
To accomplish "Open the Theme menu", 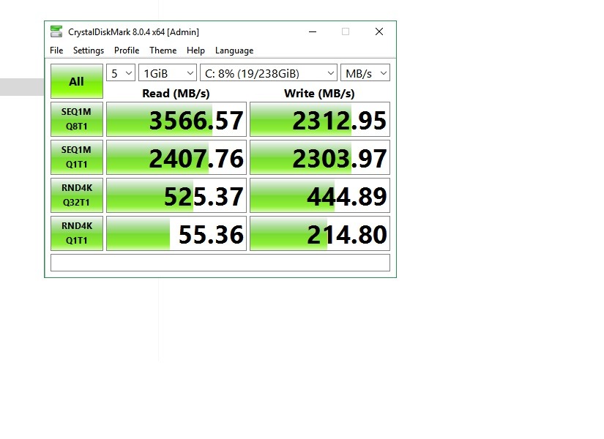I will pyautogui.click(x=163, y=50).
